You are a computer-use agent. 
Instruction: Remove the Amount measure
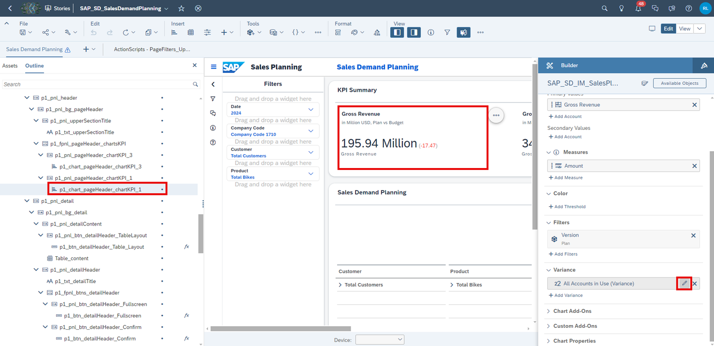point(695,166)
